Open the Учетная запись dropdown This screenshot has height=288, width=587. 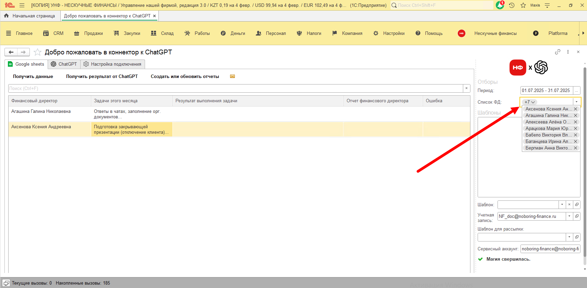click(x=569, y=216)
